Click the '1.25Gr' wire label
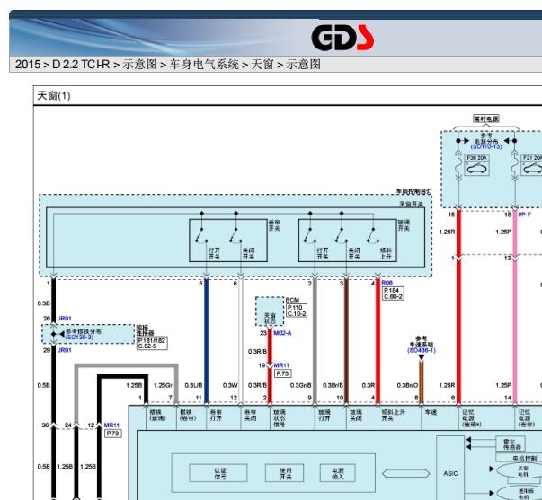Screen dimensions: 542x500 tap(163, 385)
